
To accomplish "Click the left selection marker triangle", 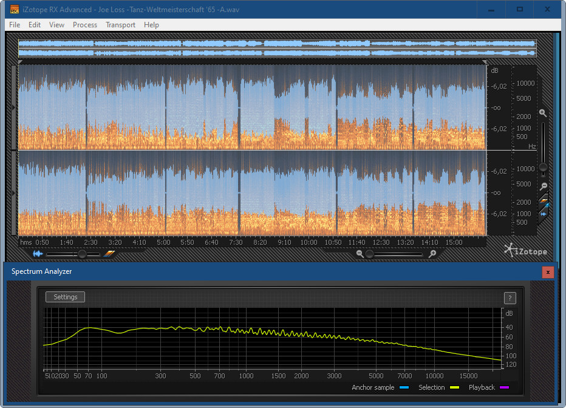I will click(x=20, y=62).
